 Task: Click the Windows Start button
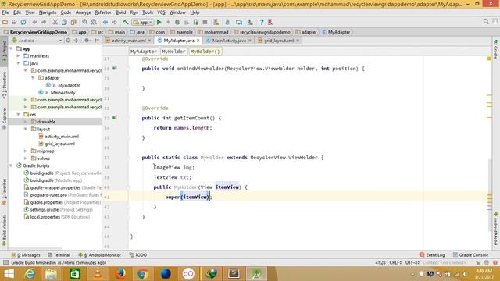click(x=9, y=274)
